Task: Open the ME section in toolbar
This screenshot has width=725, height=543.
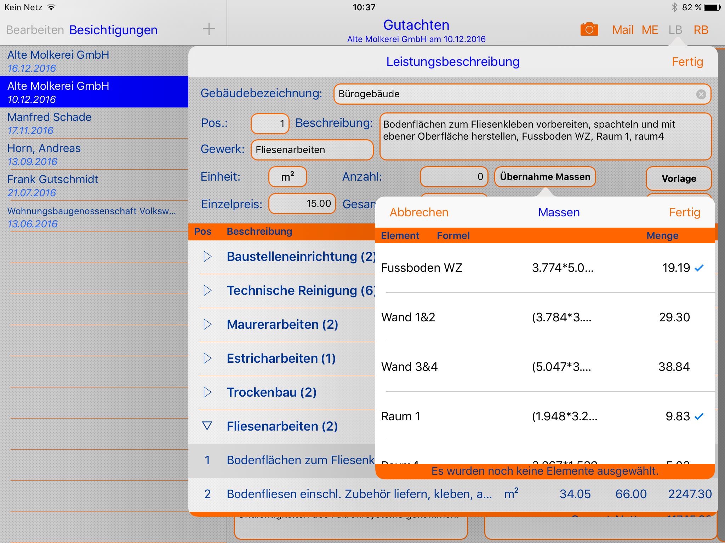Action: coord(650,30)
